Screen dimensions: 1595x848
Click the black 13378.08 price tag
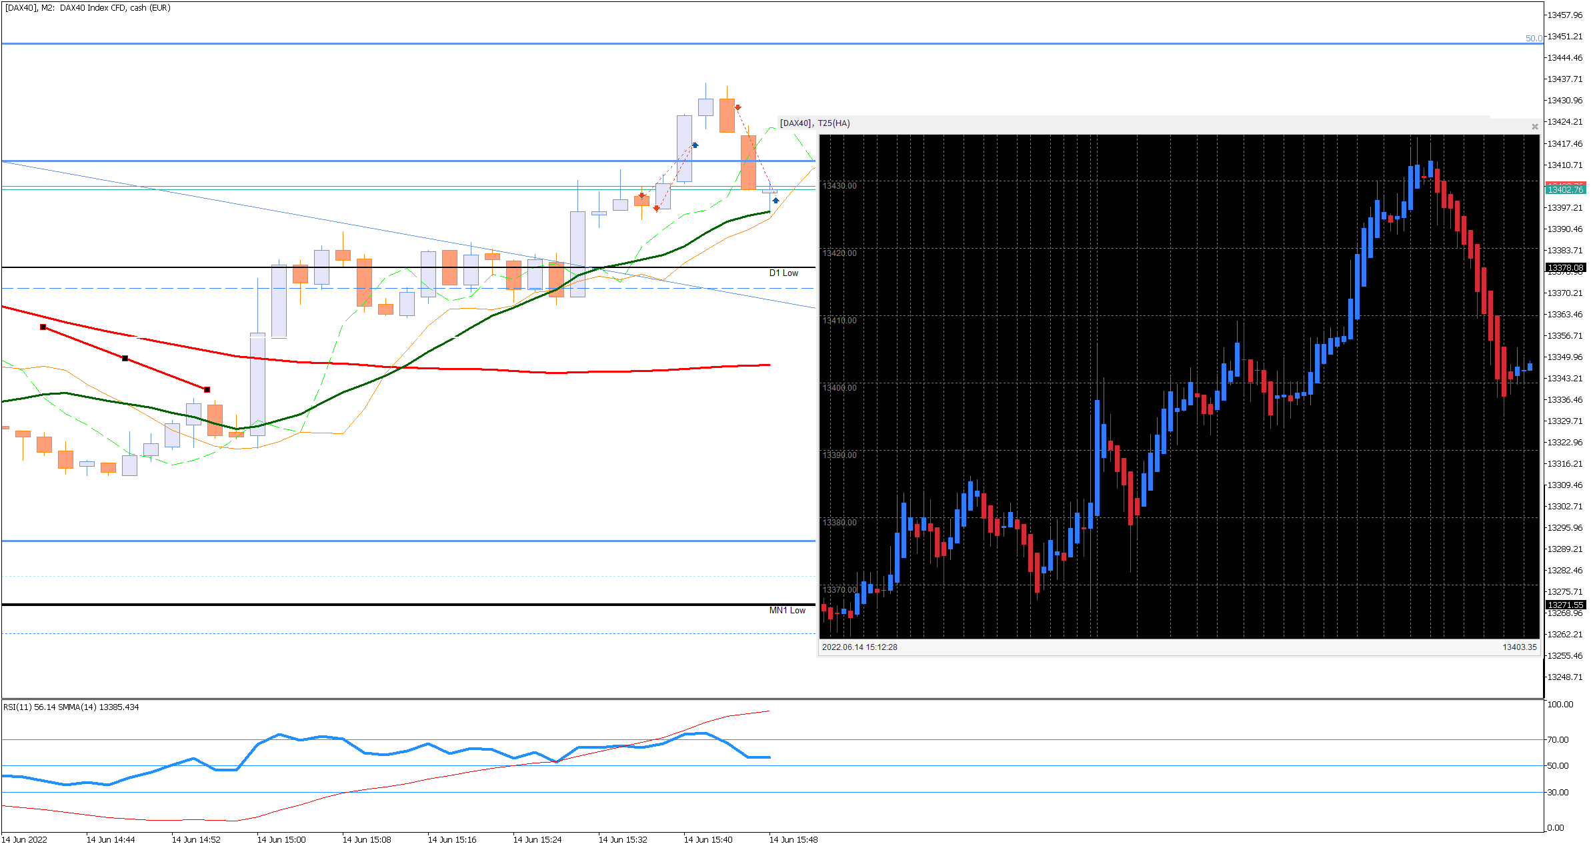tap(1565, 268)
